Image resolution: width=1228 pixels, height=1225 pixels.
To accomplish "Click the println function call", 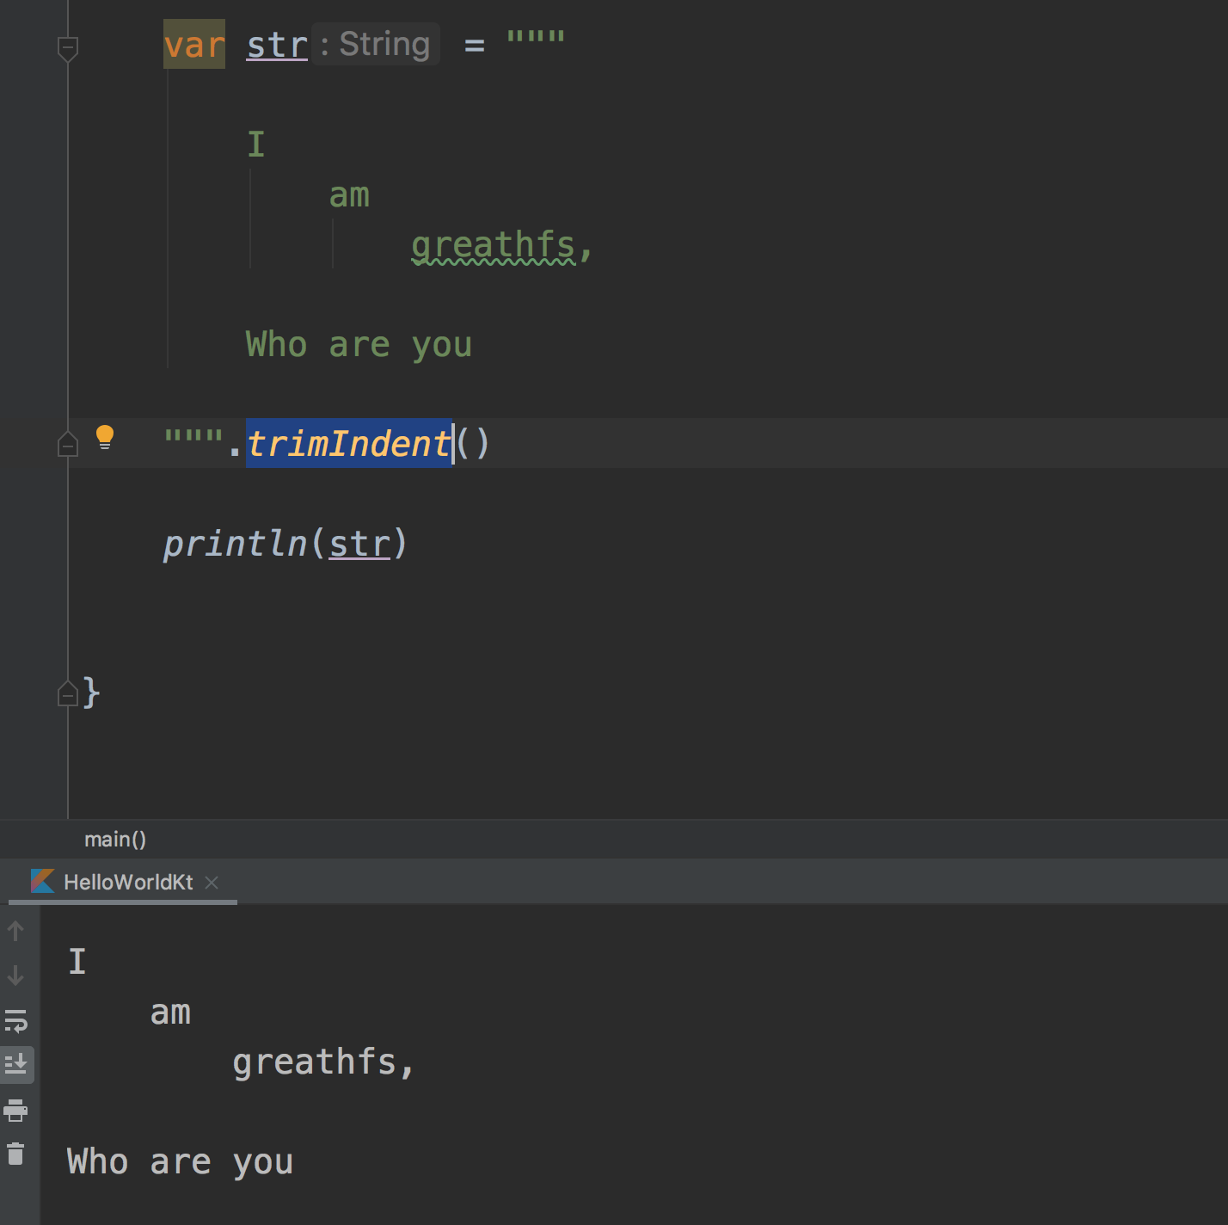I will click(235, 544).
